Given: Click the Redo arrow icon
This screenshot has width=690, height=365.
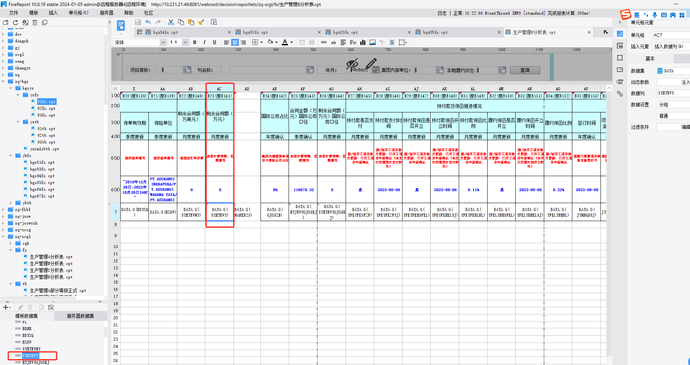Looking at the screenshot, I should [158, 22].
